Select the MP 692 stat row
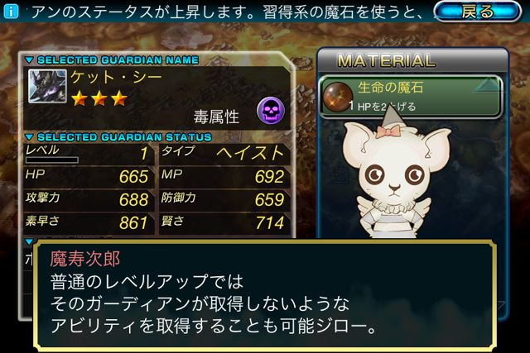This screenshot has height=353, width=530. 224,176
